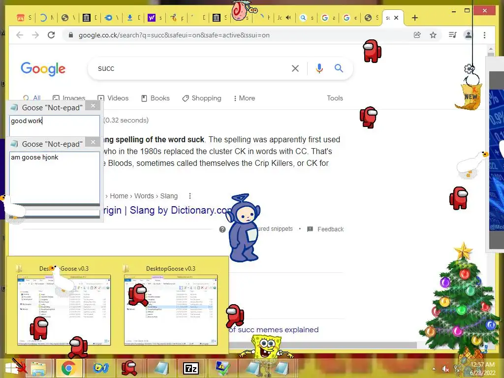View site info via the padlock icon
Viewport: 504px width, 378px height.
[71, 35]
